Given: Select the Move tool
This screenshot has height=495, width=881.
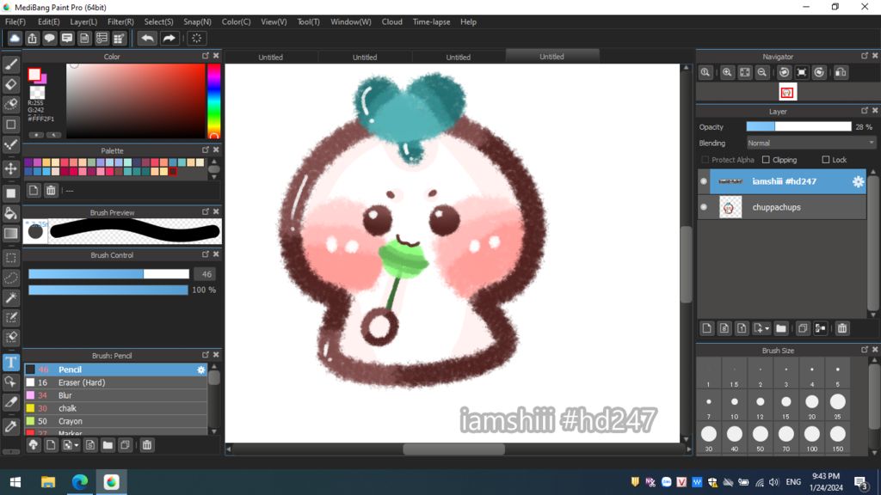Looking at the screenshot, I should (10, 168).
